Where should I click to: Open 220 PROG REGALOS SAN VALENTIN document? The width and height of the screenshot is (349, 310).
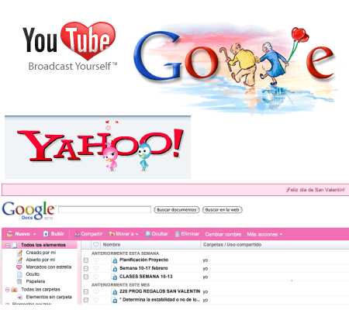(x=160, y=291)
